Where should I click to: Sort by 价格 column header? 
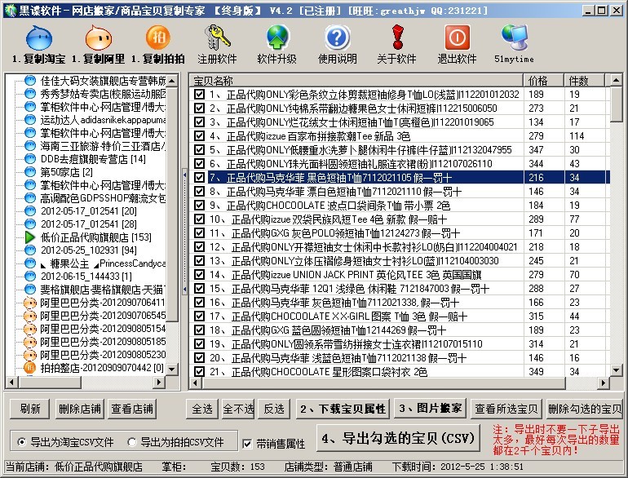click(543, 81)
